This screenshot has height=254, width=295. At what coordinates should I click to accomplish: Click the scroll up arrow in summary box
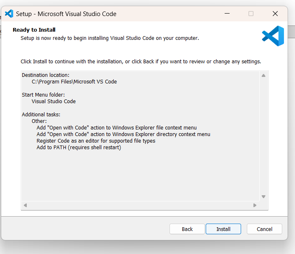click(263, 76)
